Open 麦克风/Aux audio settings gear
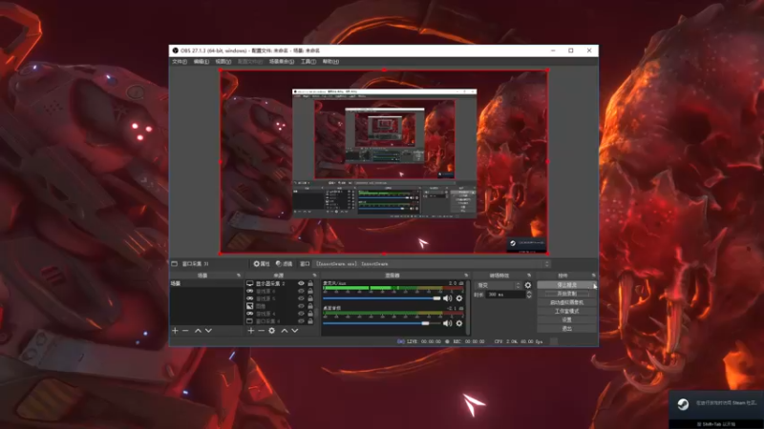764x429 pixels. click(459, 298)
